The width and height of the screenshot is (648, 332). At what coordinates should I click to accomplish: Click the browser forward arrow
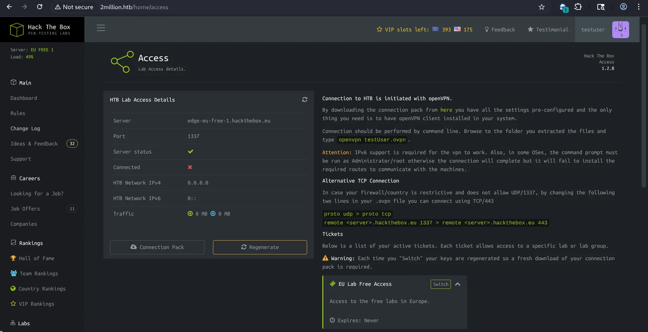point(24,7)
